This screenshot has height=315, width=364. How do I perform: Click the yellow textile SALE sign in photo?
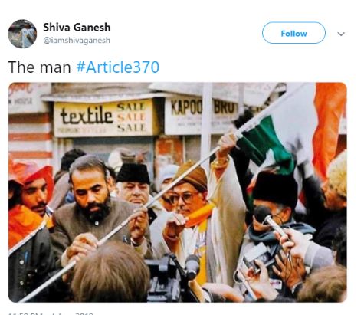104,118
